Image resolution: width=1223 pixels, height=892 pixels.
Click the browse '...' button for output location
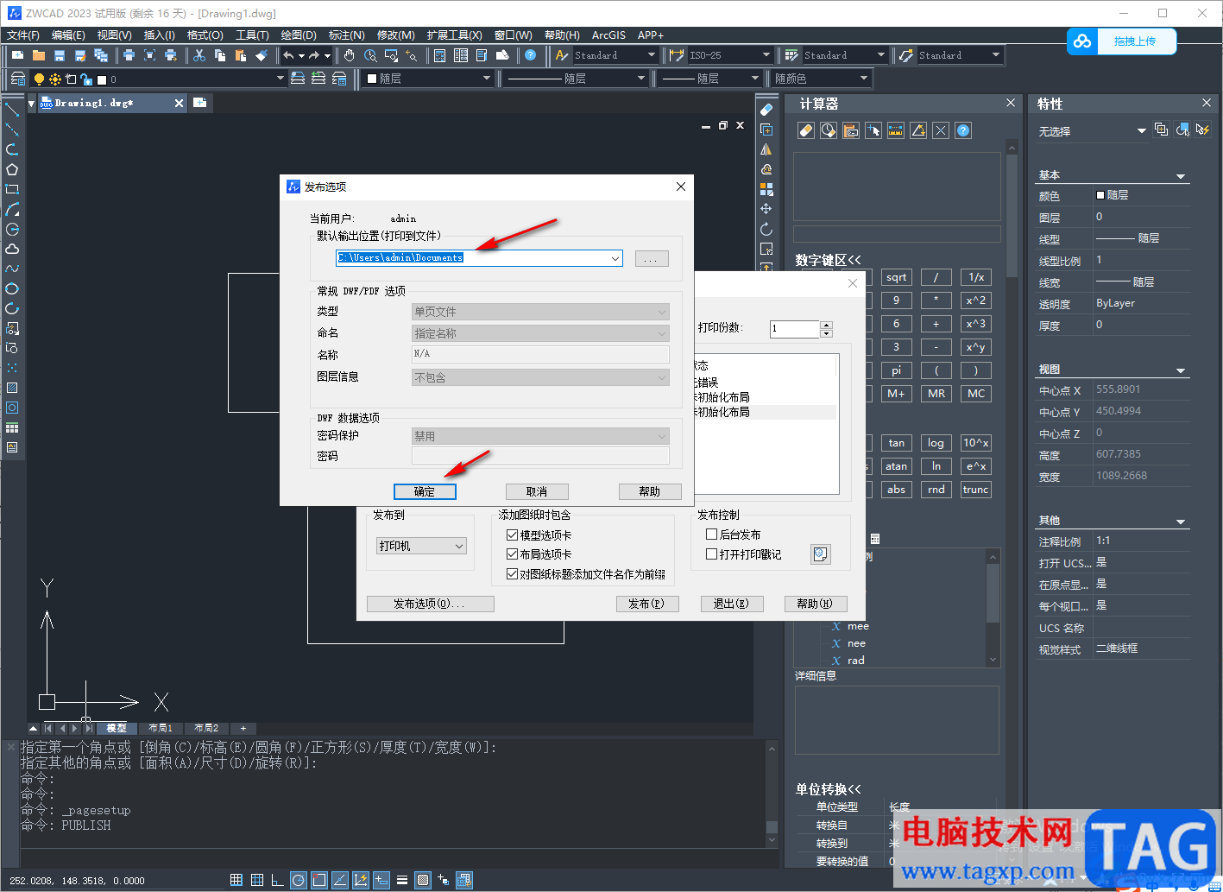click(652, 258)
